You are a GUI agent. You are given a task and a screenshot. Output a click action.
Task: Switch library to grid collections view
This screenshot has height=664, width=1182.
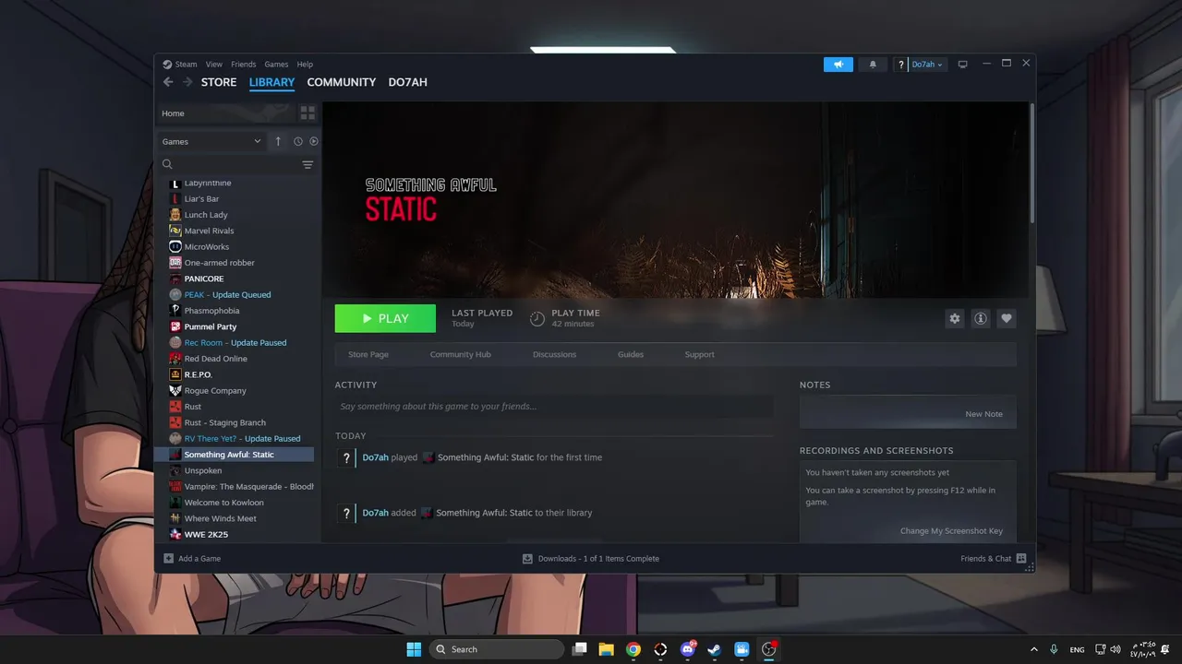click(308, 113)
